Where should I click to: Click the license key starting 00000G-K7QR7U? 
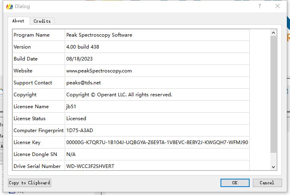[x=157, y=142]
